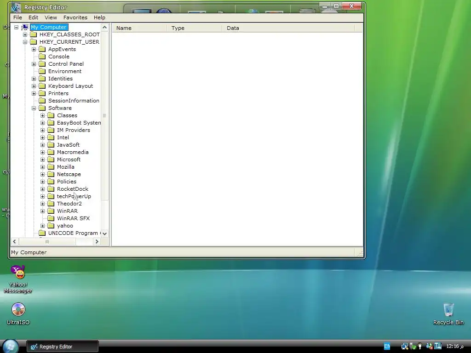Expand the RocketDock key

(43, 189)
